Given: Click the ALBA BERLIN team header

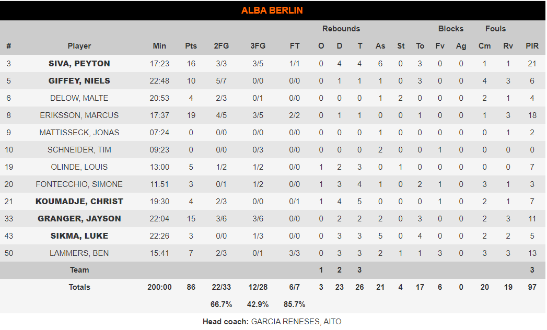Looking at the screenshot, I should (272, 10).
